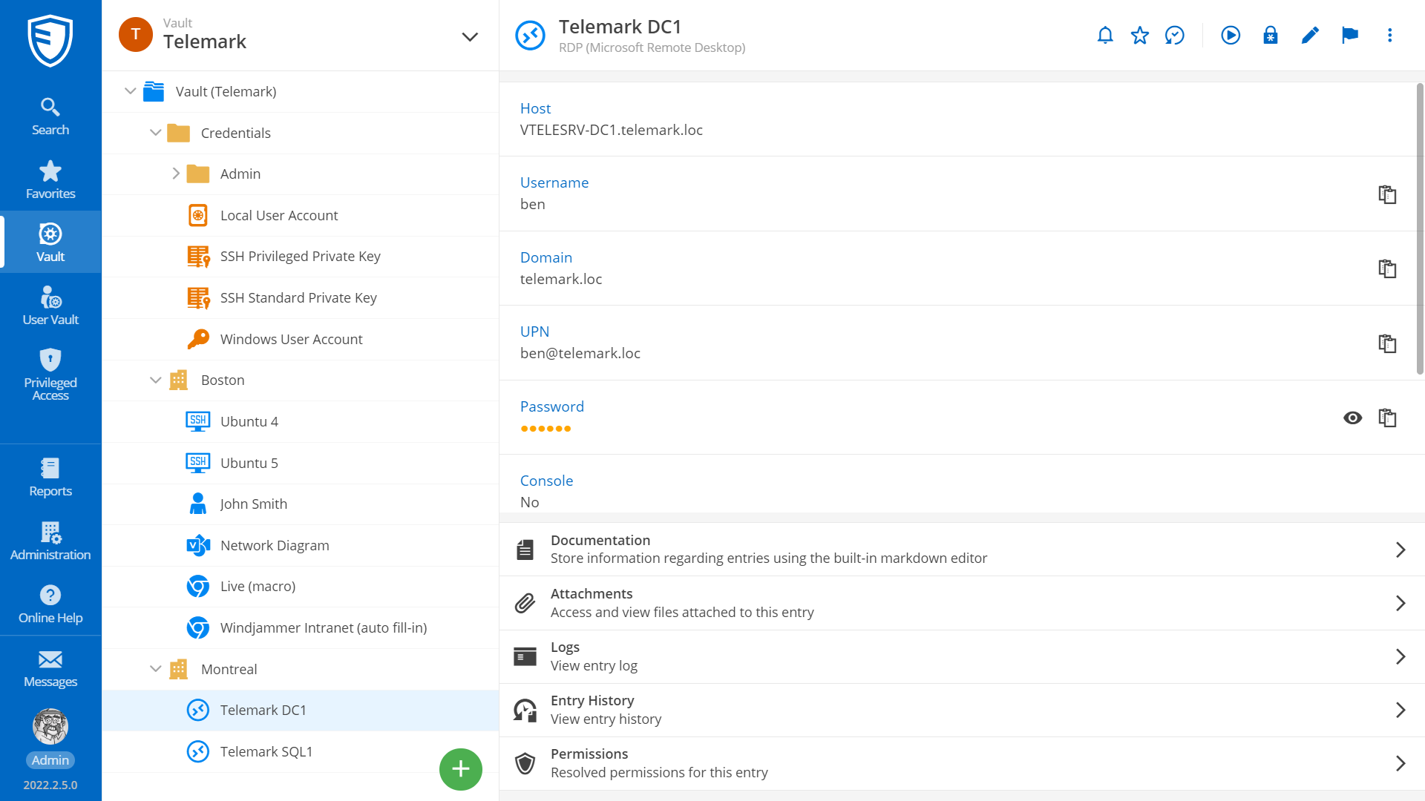Click the details pane vertical scrollbar
This screenshot has height=801, width=1425.
(1420, 230)
